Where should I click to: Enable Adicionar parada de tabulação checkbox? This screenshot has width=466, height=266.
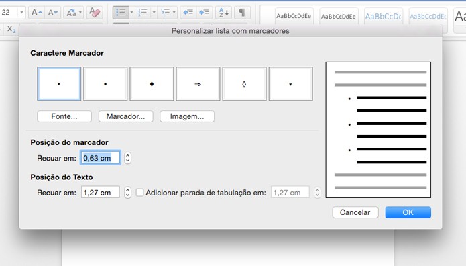[x=139, y=192]
